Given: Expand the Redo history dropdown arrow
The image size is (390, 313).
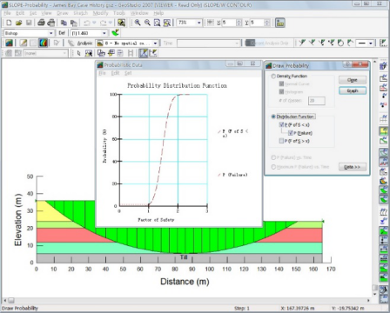Looking at the screenshot, I should pos(111,23).
